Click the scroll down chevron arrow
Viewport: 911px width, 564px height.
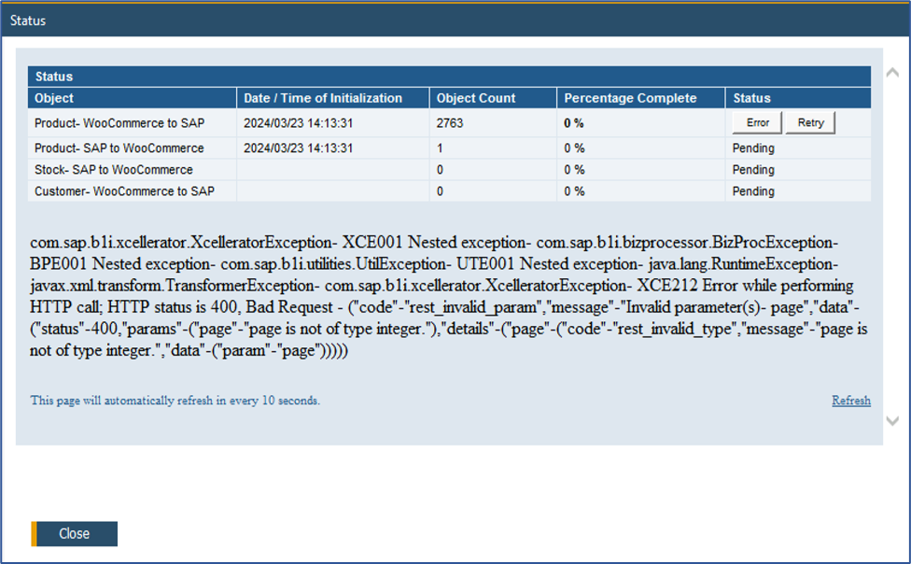[x=891, y=421]
